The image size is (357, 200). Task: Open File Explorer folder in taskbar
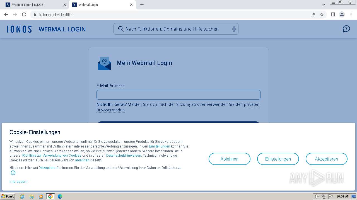pos(32,196)
